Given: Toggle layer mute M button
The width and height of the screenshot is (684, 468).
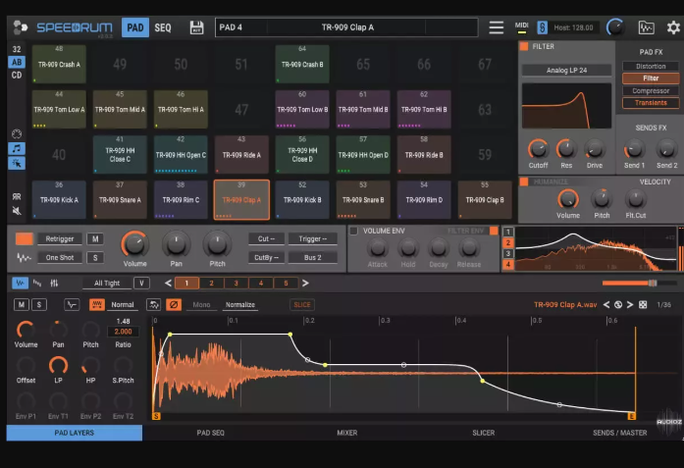Looking at the screenshot, I should coord(22,304).
